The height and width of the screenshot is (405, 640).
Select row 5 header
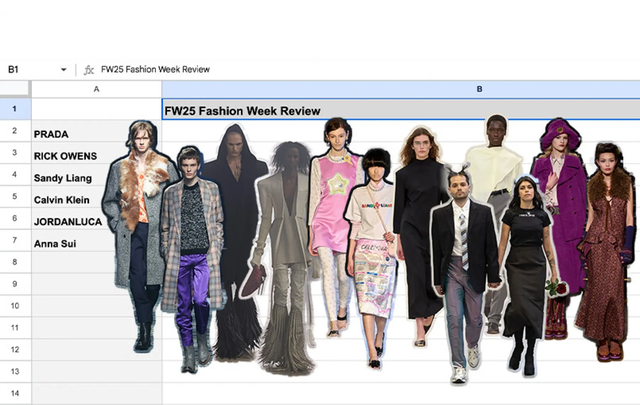15,197
